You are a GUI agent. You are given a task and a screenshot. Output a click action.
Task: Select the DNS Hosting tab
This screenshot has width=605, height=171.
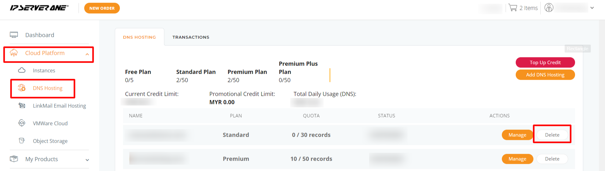coord(139,37)
